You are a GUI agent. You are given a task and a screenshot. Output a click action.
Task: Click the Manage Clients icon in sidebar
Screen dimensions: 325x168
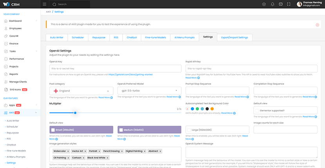pos(6,82)
